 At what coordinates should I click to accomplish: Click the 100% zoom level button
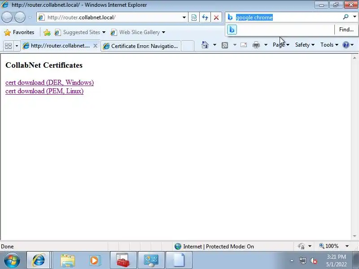pos(329,246)
